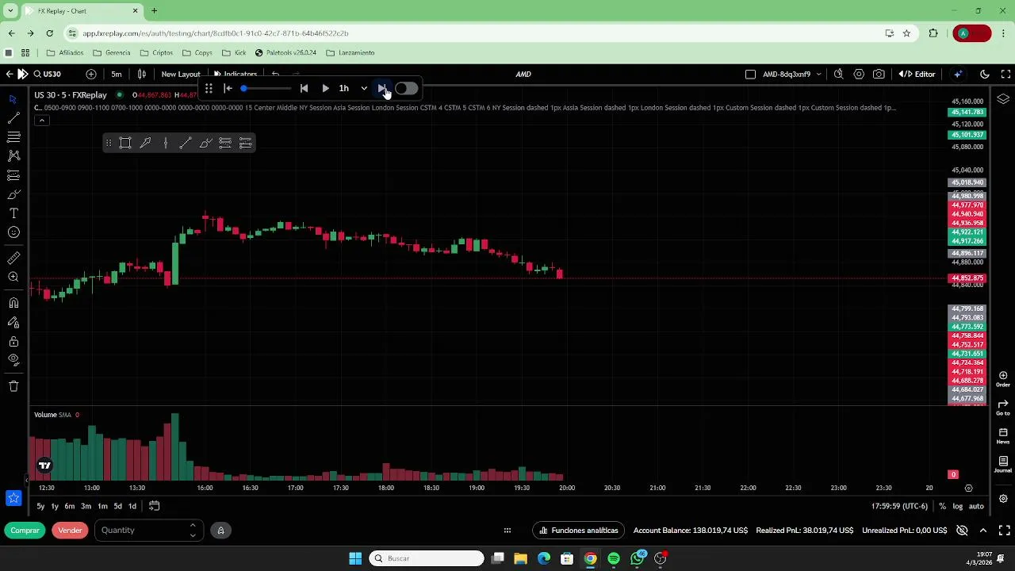Open the Indicators menu
Image resolution: width=1015 pixels, height=571 pixels.
tap(236, 74)
